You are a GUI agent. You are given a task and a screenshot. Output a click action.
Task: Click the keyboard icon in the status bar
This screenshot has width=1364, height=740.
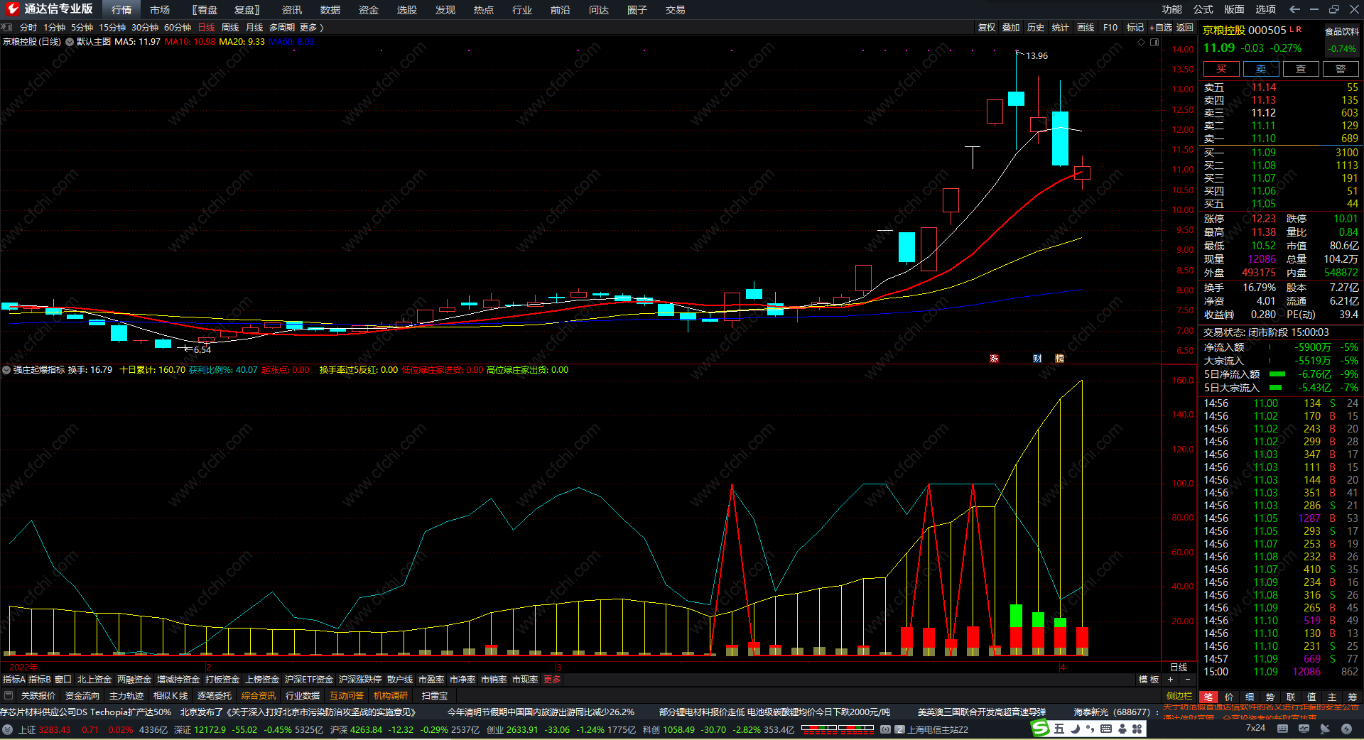[1283, 729]
